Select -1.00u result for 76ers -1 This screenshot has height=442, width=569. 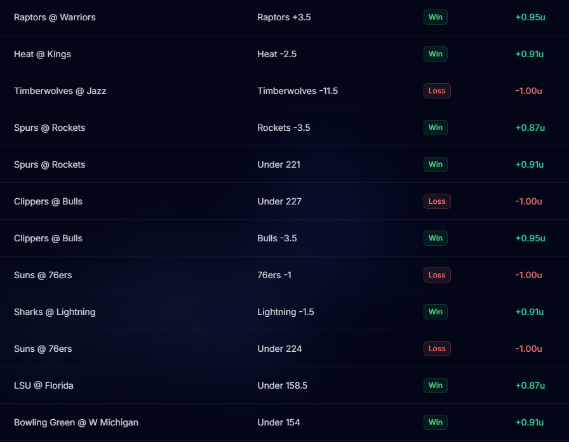click(529, 275)
